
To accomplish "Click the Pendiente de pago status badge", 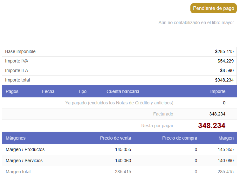I will click(213, 8).
